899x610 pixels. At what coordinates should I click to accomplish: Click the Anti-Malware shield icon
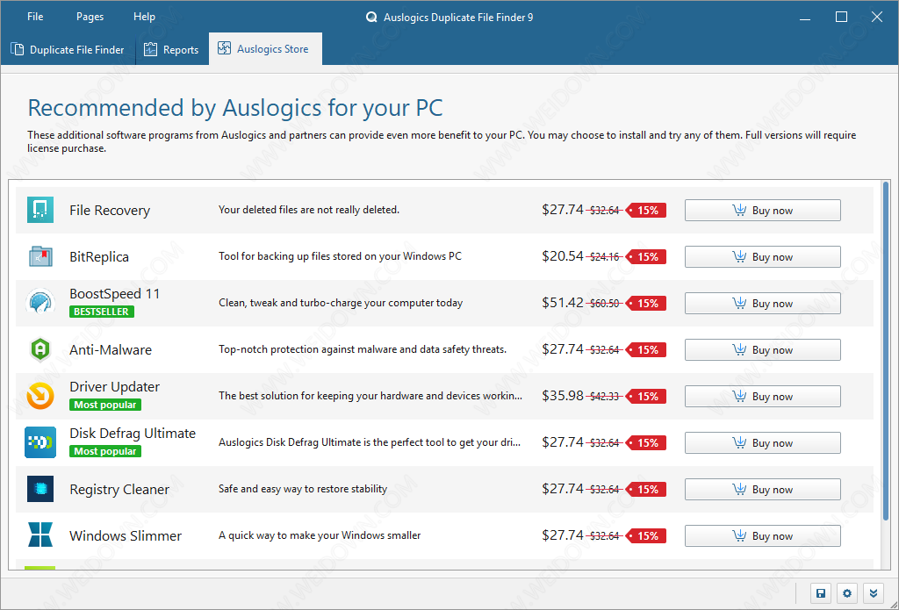(x=40, y=349)
